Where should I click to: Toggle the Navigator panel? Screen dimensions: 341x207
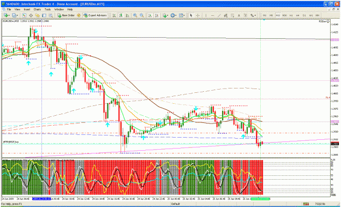point(38,15)
